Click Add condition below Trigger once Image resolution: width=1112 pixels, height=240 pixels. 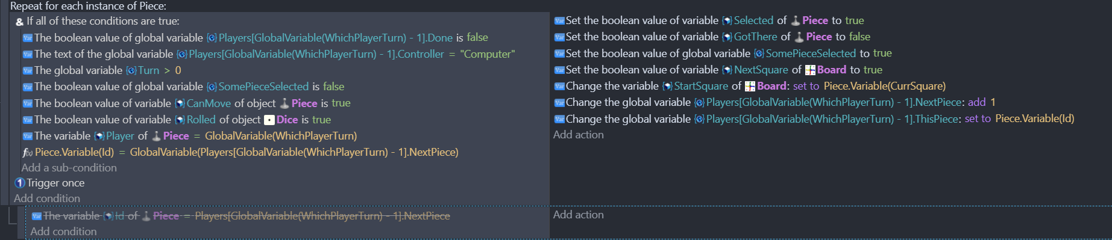point(47,198)
